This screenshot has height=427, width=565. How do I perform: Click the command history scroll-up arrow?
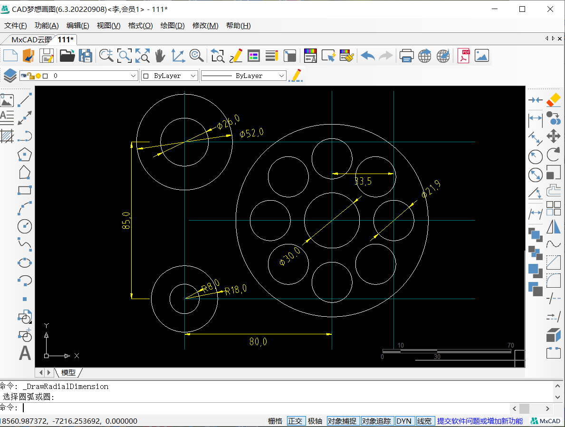coord(557,386)
